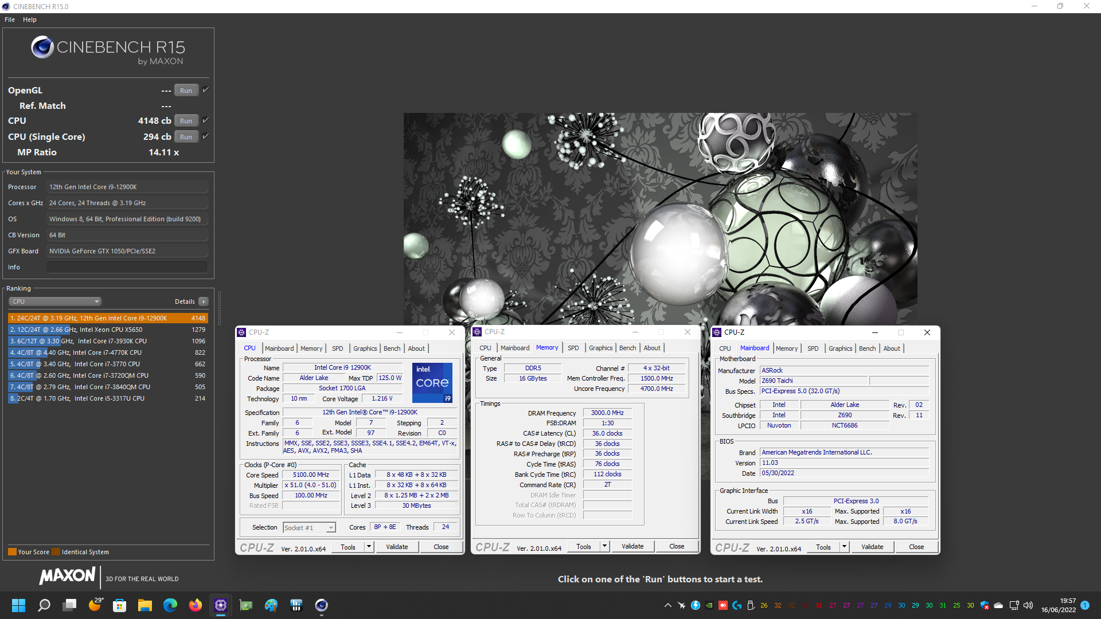This screenshot has height=619, width=1101.
Task: Run the OpenGL benchmark
Action: (x=186, y=91)
